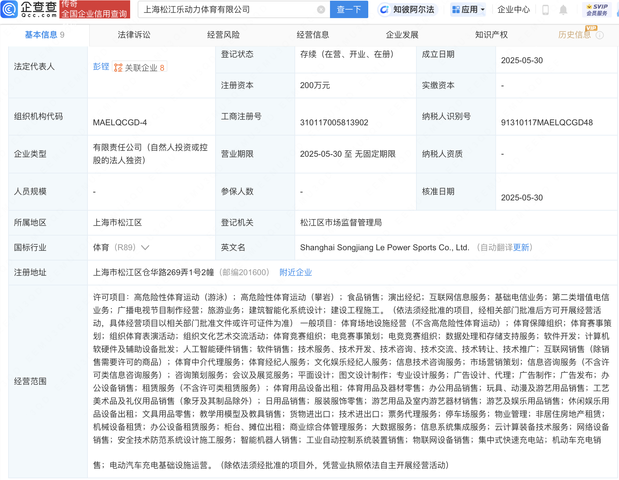Go to 企业中心
619x480 pixels.
[x=513, y=10]
